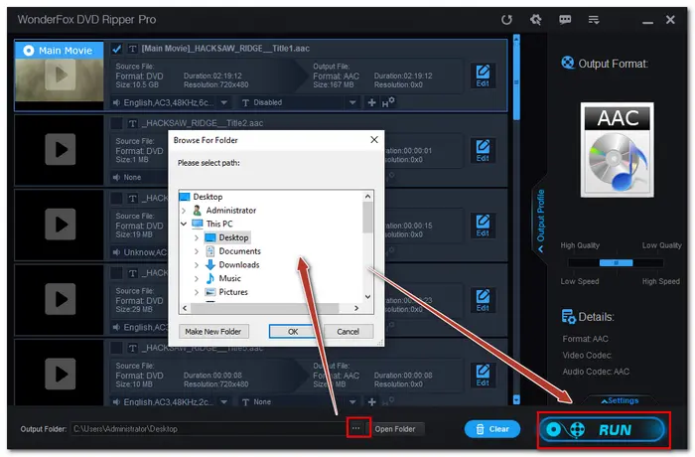Click the Output Folder path field
The image size is (695, 457).
click(x=208, y=429)
